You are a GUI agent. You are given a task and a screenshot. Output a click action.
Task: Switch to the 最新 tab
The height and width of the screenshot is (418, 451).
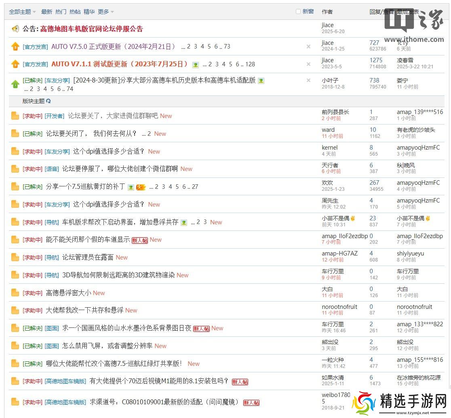(46, 12)
